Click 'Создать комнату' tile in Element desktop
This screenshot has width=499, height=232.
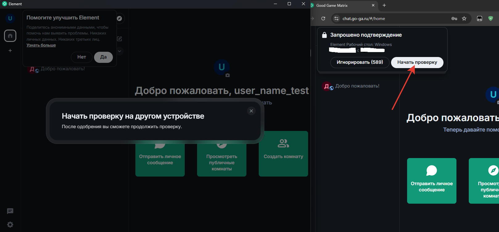(283, 154)
